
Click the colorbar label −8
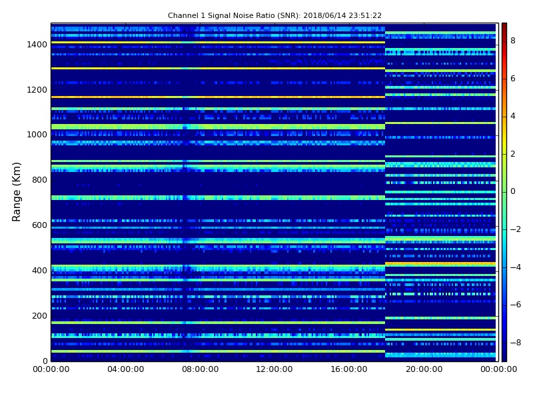point(516,343)
